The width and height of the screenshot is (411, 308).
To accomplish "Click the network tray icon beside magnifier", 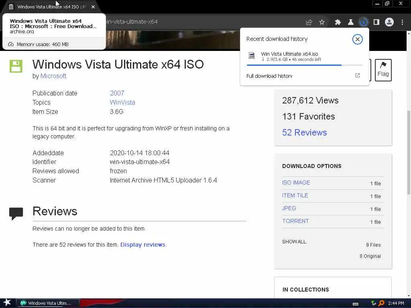I will tap(374, 303).
